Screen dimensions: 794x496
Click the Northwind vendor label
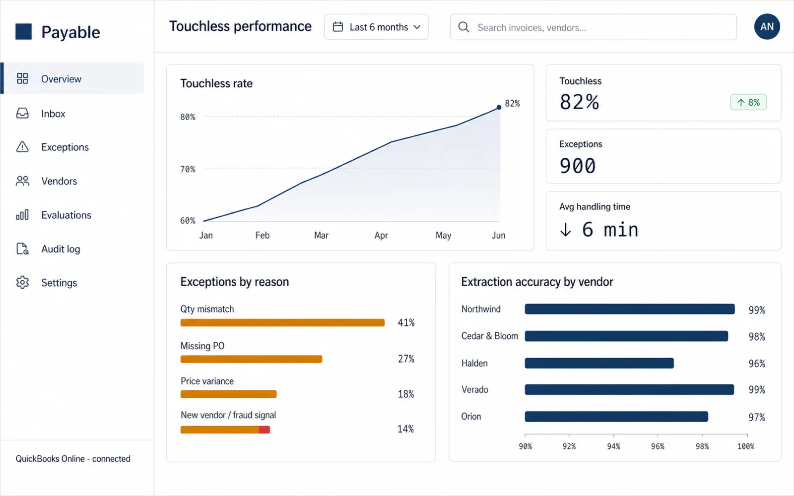click(481, 309)
